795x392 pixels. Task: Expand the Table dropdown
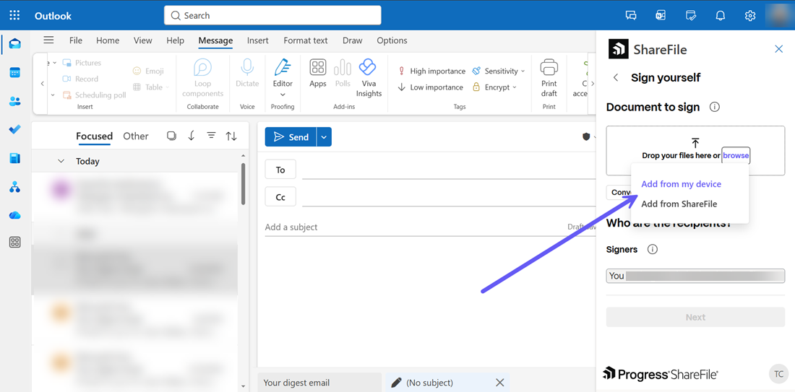point(168,87)
